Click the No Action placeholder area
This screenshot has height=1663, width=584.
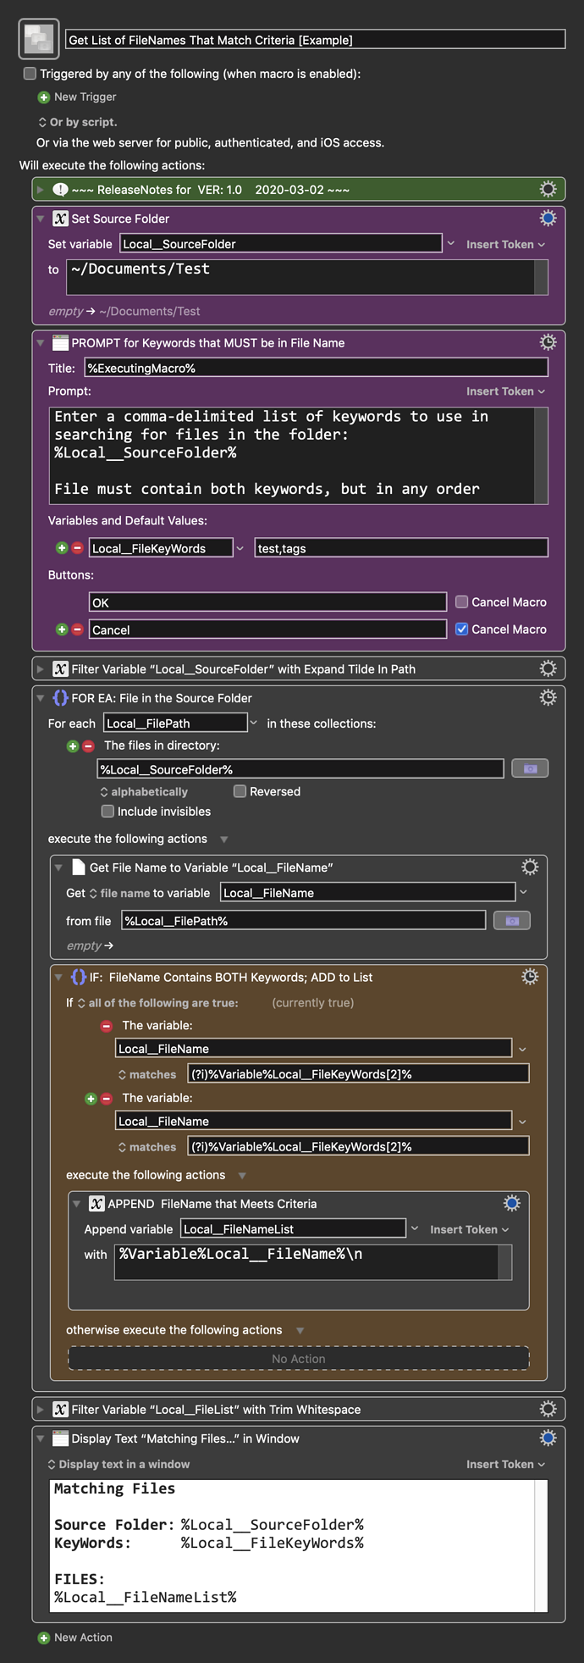click(x=298, y=1358)
